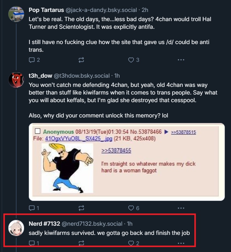Like Pop Tartarus's post
Image resolution: width=231 pixels, height=252 pixels.
point(131,60)
